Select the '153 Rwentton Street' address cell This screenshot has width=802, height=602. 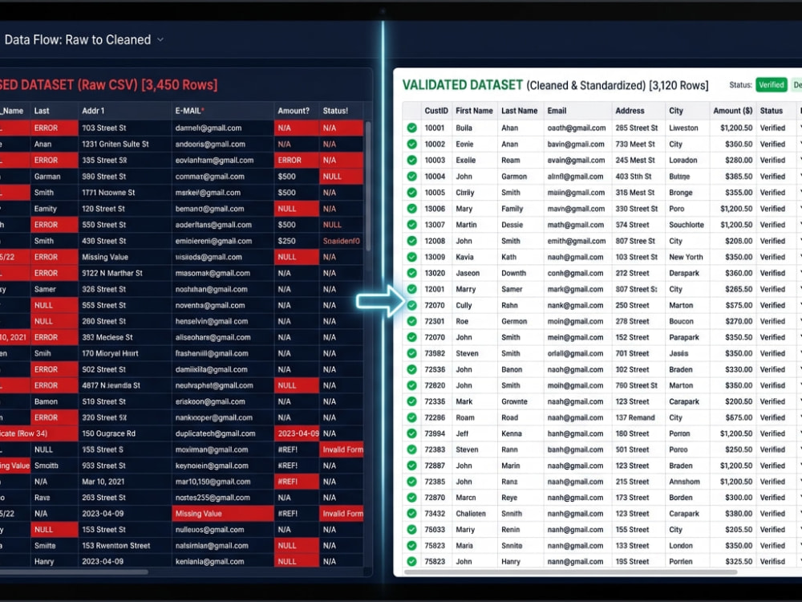coord(125,546)
